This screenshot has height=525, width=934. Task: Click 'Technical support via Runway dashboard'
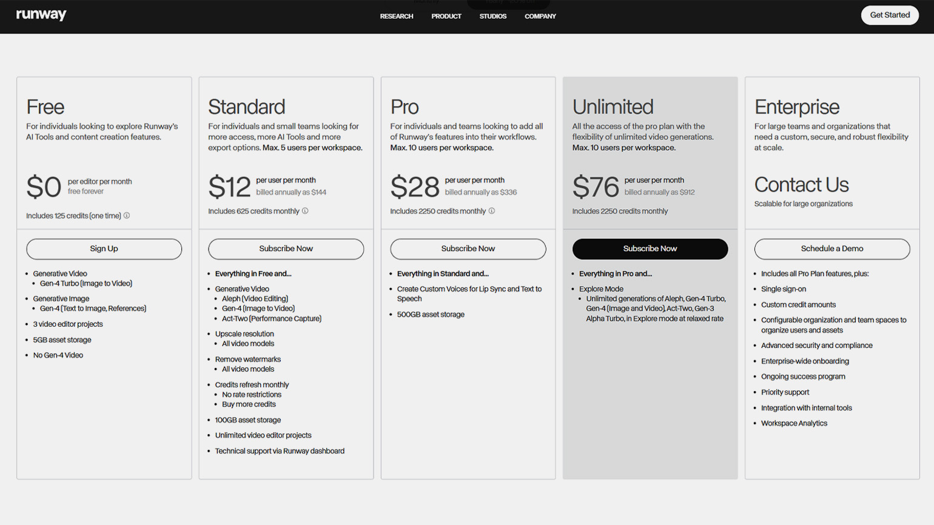(x=280, y=451)
